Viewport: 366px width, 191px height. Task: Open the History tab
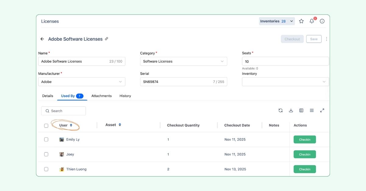point(125,96)
